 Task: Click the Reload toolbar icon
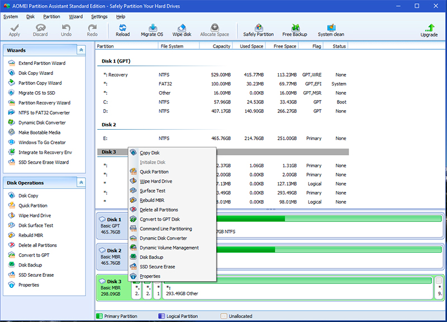coord(122,31)
